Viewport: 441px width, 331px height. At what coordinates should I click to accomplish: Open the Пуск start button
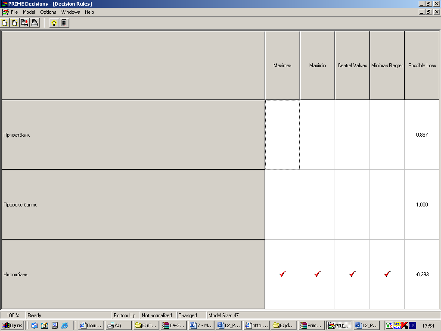click(12, 325)
